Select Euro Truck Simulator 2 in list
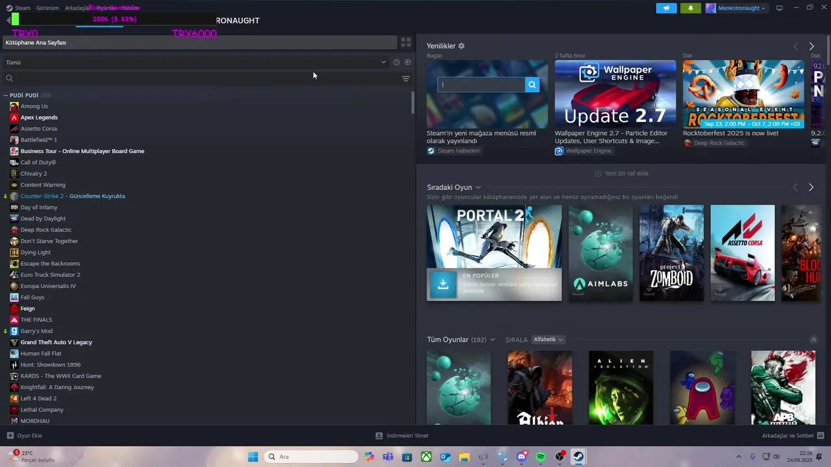 (51, 274)
